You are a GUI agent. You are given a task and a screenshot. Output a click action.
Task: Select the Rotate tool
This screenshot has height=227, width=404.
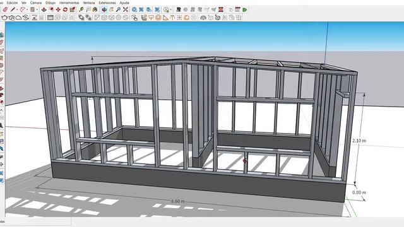click(x=65, y=10)
